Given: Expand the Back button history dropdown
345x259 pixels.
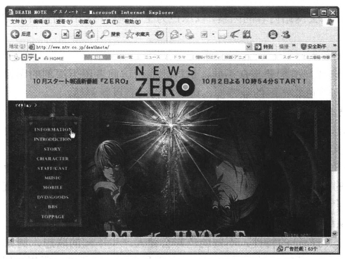Looking at the screenshot, I should [x=36, y=34].
